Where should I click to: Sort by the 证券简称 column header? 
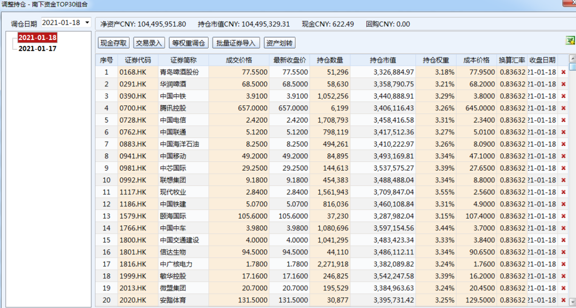coord(183,60)
